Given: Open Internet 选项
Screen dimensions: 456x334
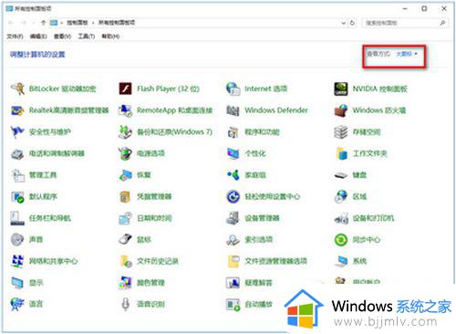Looking at the screenshot, I should point(256,89).
